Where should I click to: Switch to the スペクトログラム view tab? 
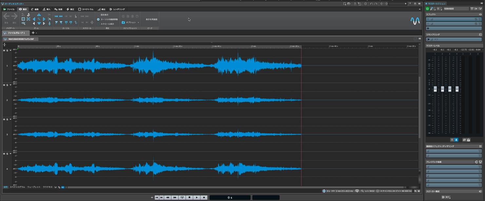[17, 187]
